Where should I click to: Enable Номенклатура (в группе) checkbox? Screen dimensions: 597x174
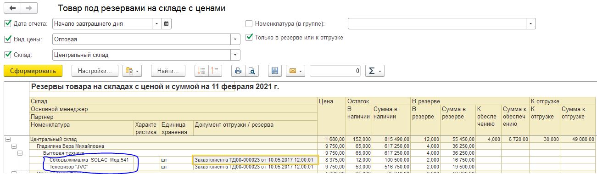[249, 23]
